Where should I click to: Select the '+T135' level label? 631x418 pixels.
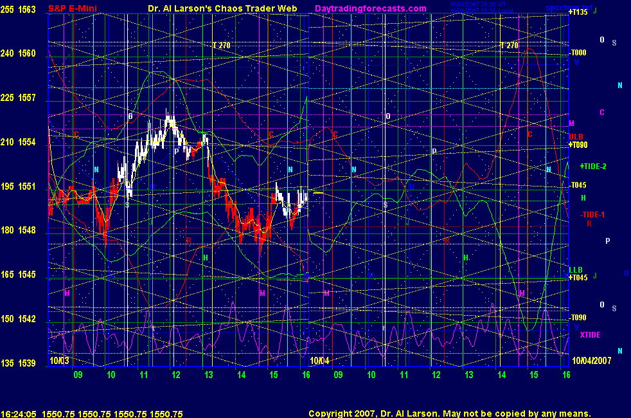[x=578, y=12]
